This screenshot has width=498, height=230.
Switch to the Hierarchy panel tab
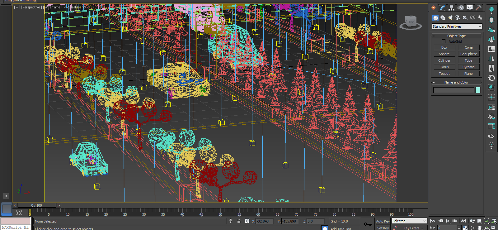coord(451,8)
